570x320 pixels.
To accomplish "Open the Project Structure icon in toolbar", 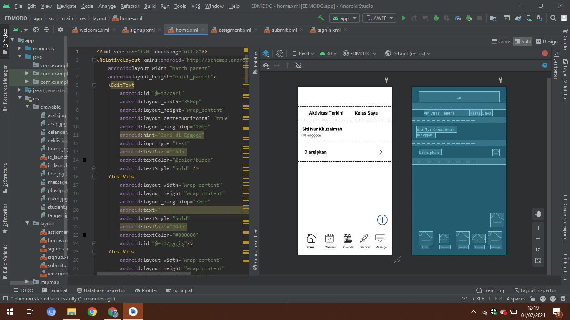I will tap(494, 18).
